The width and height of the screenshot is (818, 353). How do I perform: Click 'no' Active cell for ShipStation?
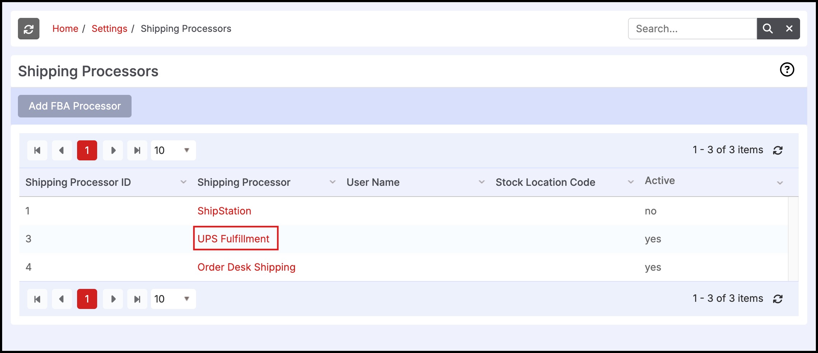[x=651, y=211]
